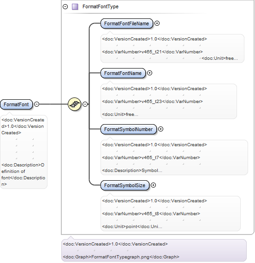The height and width of the screenshot is (263, 255).
Task: Select the FormatFontName element node
Action: pyautogui.click(x=123, y=73)
